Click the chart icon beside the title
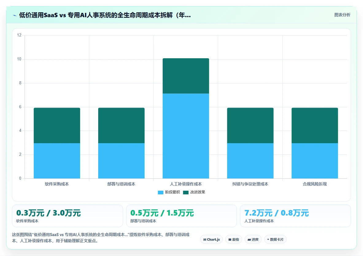The height and width of the screenshot is (256, 363). click(x=15, y=16)
